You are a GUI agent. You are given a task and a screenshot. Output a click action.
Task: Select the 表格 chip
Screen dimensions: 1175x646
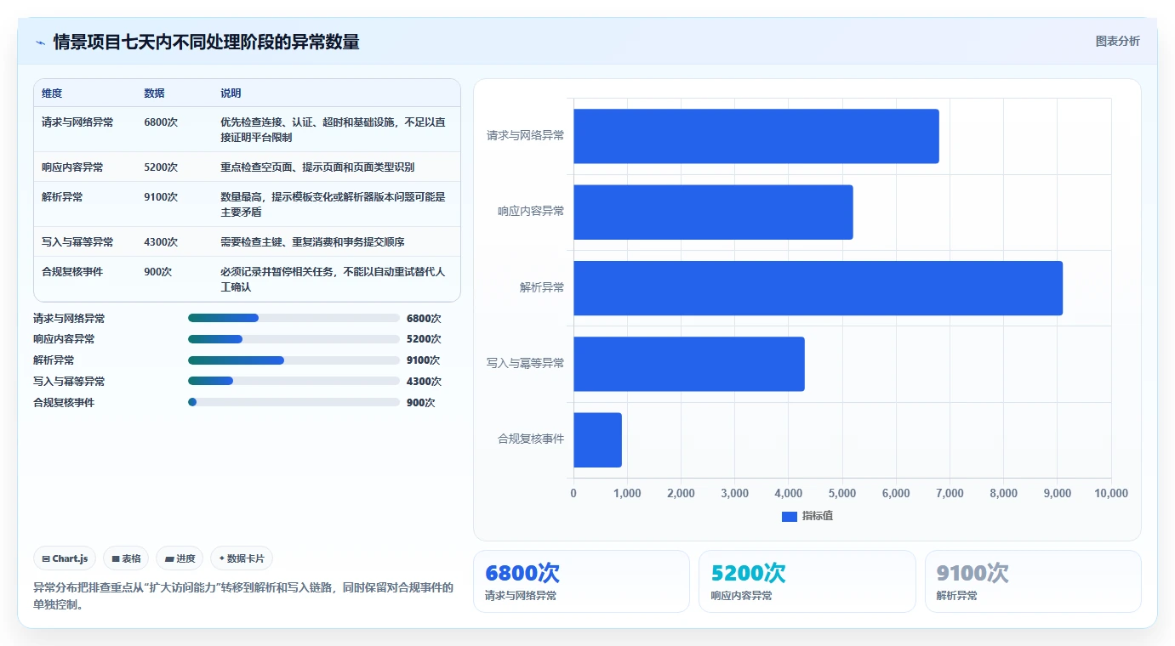126,558
